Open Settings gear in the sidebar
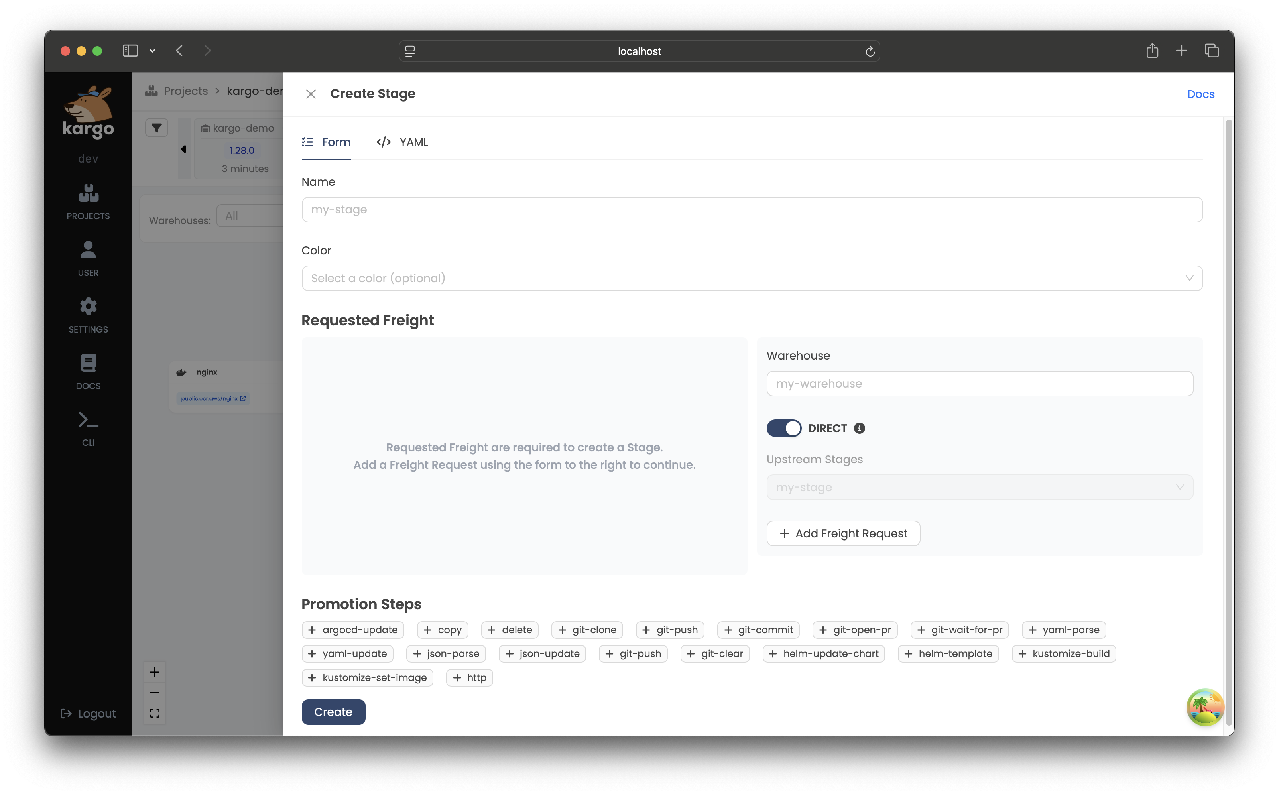Image resolution: width=1279 pixels, height=795 pixels. [89, 315]
